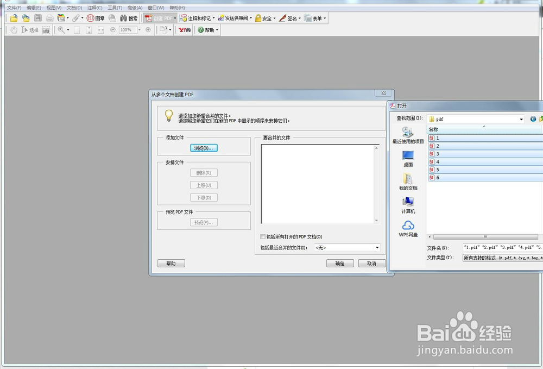This screenshot has height=369, width=543.
Task: Click the Snapshot camera tool icon
Action: tap(46, 30)
